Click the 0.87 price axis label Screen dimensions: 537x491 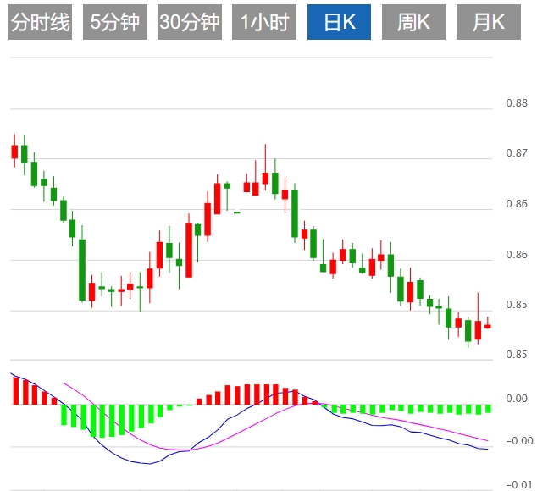click(x=517, y=153)
